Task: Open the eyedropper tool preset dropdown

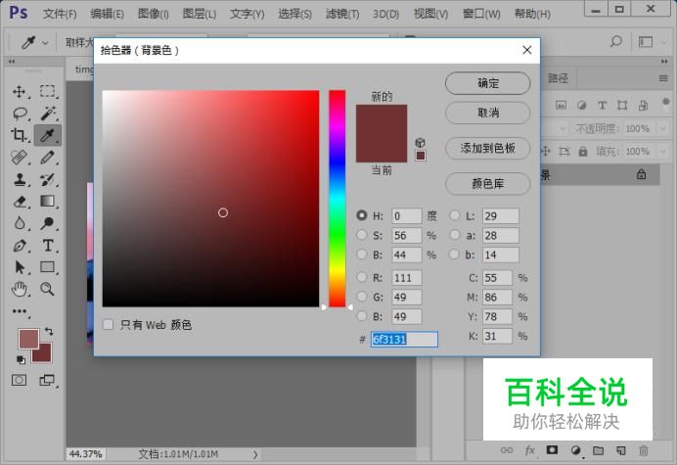Action: (45, 43)
